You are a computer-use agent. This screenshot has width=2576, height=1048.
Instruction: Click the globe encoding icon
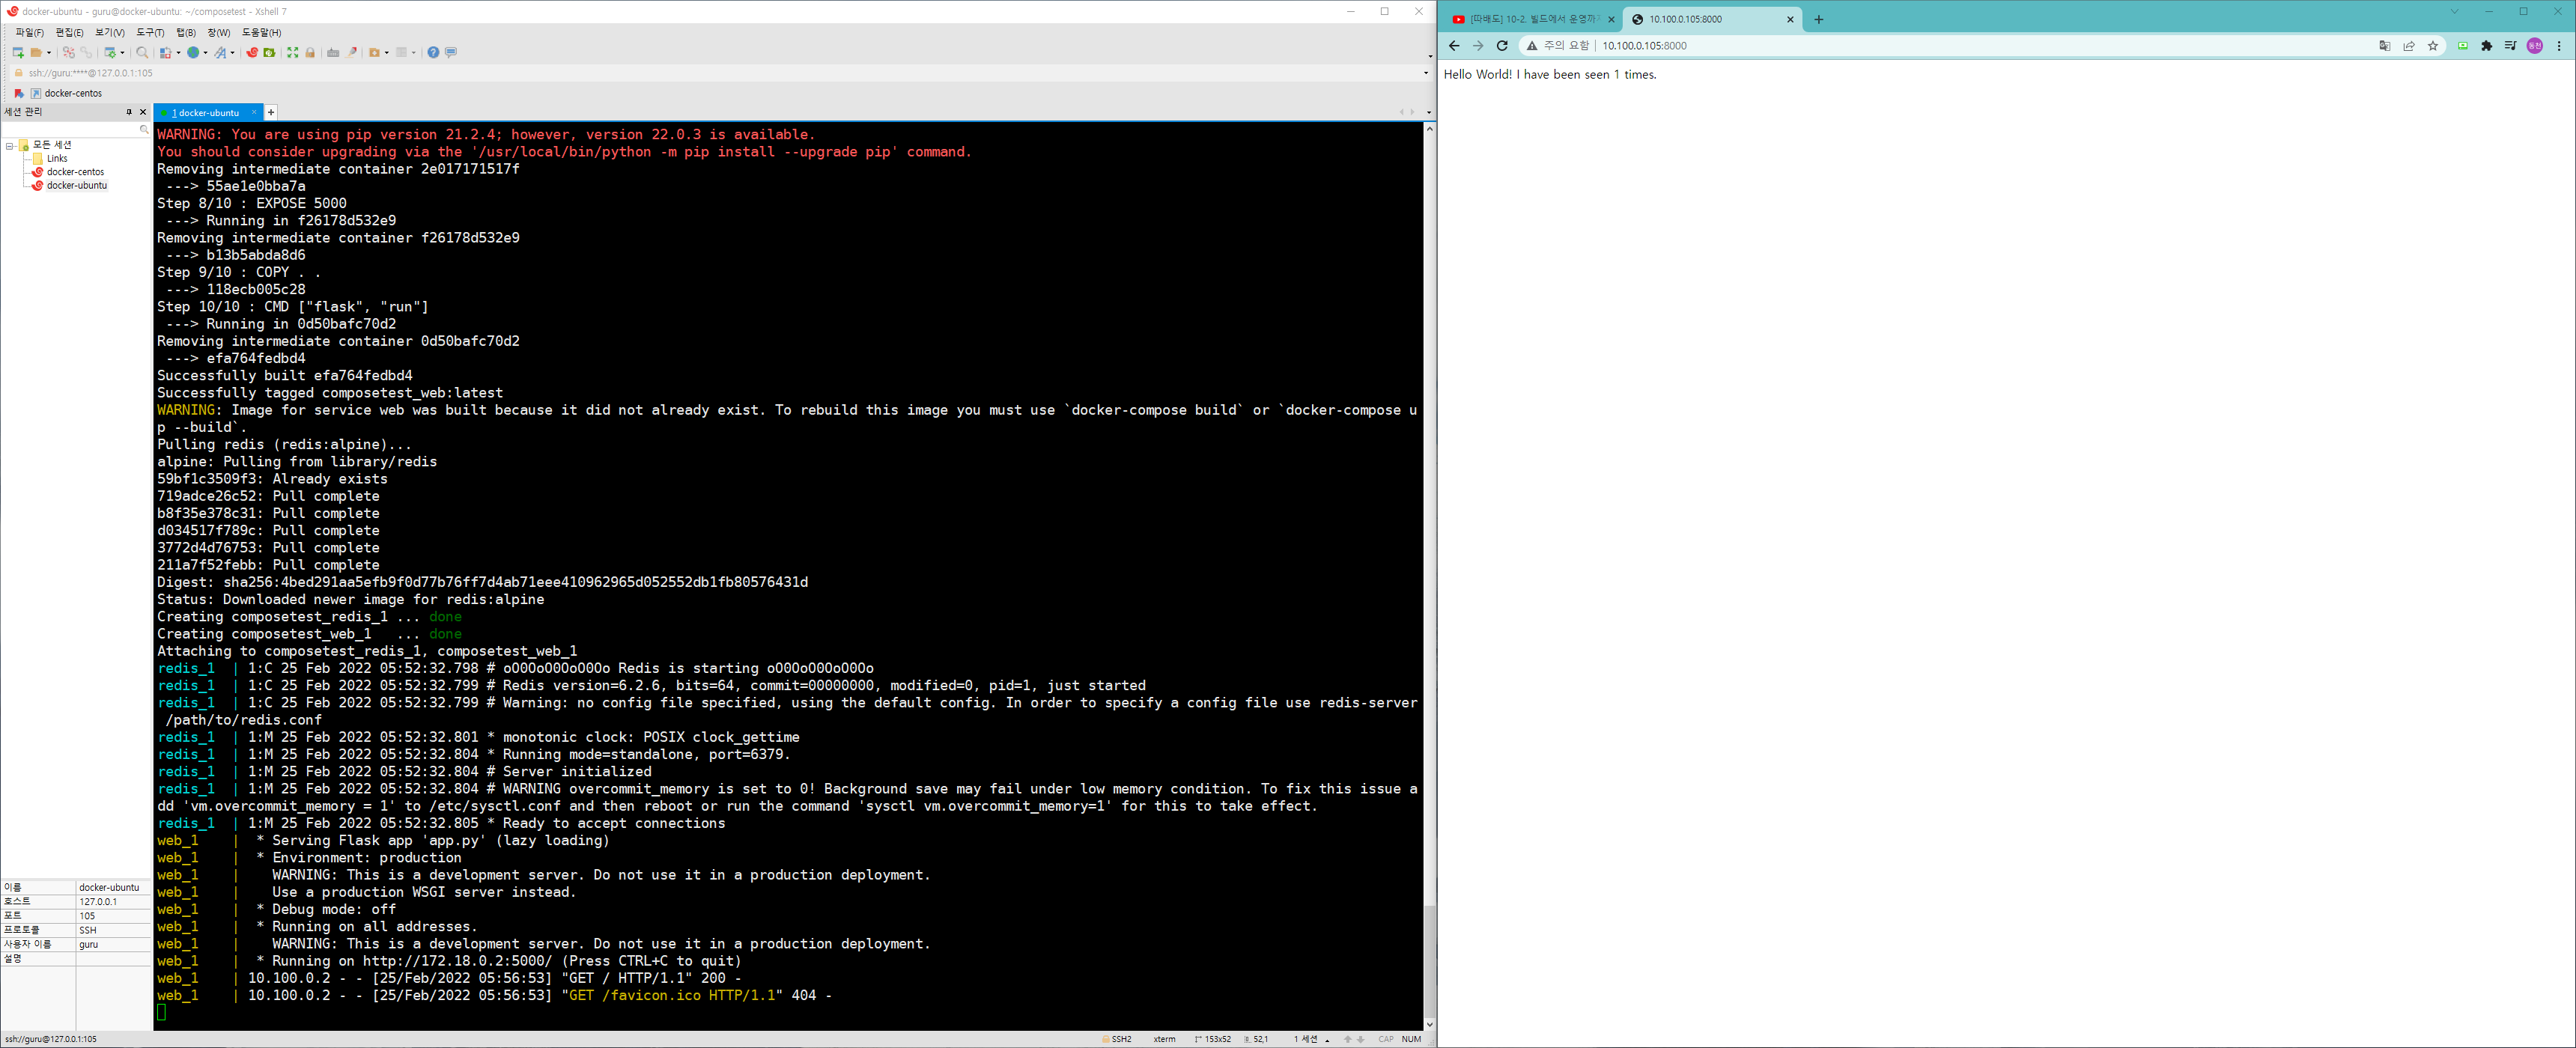(193, 52)
